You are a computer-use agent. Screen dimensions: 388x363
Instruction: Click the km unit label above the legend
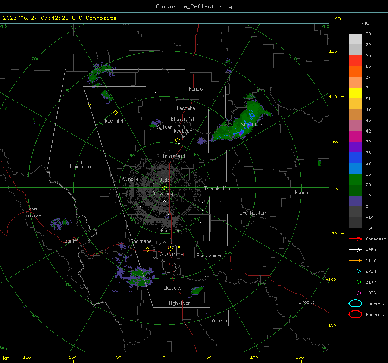pos(337,18)
